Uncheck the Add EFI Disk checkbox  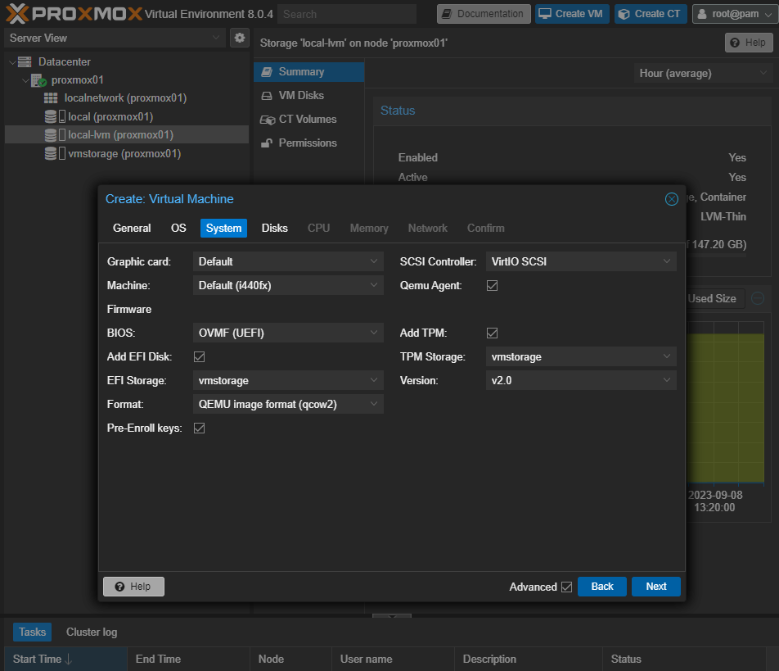click(x=199, y=357)
